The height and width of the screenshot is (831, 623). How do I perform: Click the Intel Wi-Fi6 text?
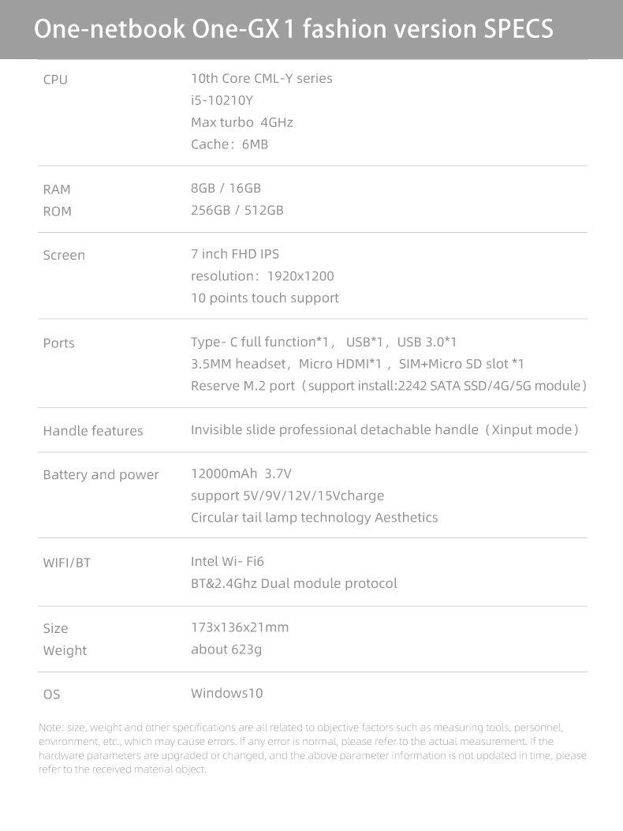pyautogui.click(x=227, y=562)
